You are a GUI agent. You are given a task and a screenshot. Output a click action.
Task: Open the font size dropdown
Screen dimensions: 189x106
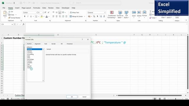43,12
